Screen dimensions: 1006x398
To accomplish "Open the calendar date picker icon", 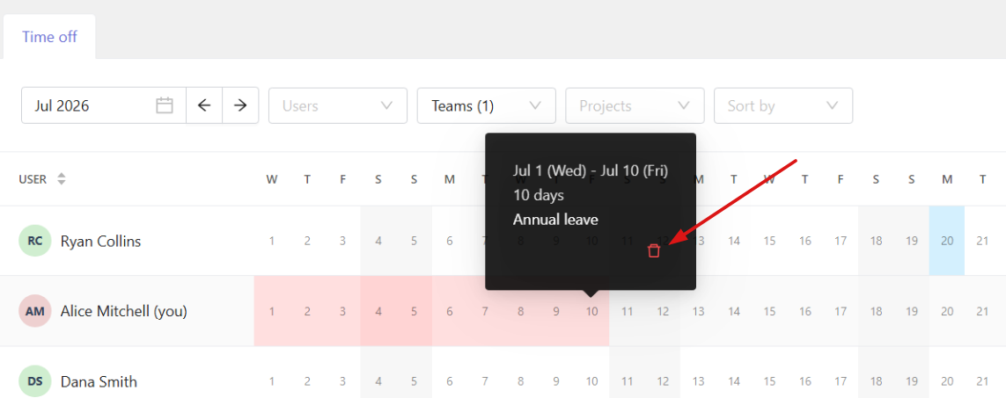I will pos(165,105).
